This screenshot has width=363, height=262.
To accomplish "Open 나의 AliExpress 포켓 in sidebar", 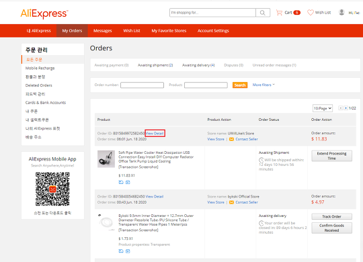I will (x=42, y=128).
